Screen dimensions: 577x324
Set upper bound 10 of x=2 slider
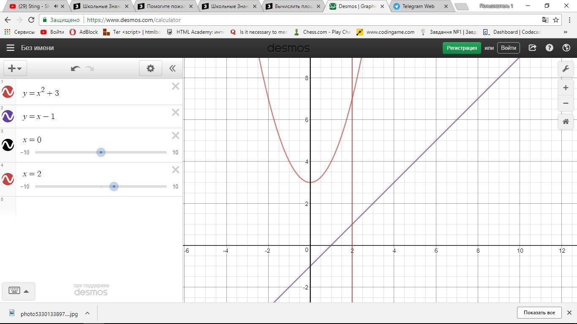tap(175, 187)
